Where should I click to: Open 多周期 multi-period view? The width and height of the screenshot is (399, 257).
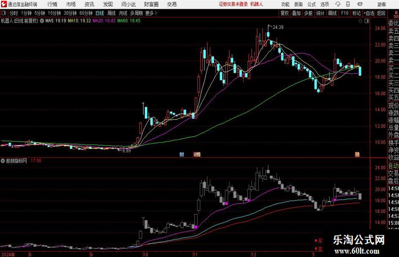[136, 13]
